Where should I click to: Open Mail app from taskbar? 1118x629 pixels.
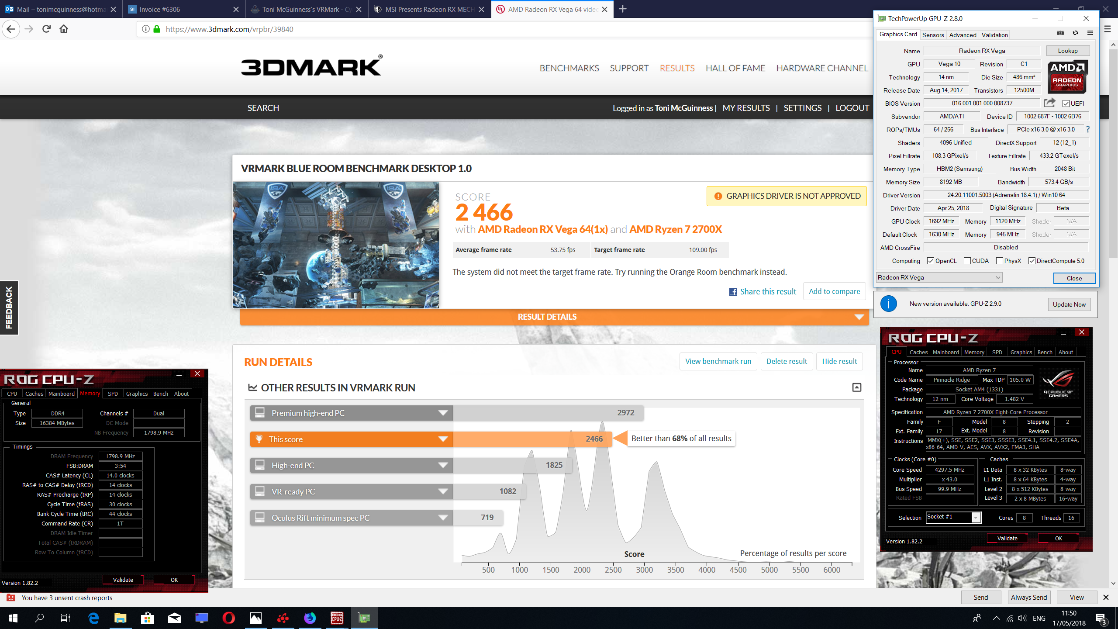coord(174,618)
